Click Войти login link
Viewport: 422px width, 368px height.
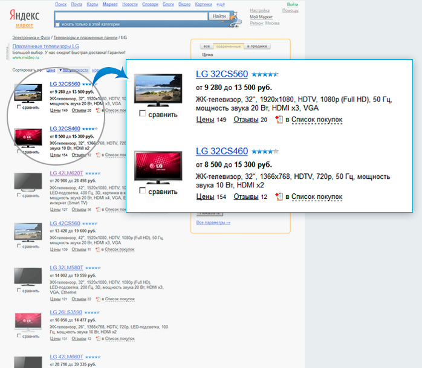292,4
